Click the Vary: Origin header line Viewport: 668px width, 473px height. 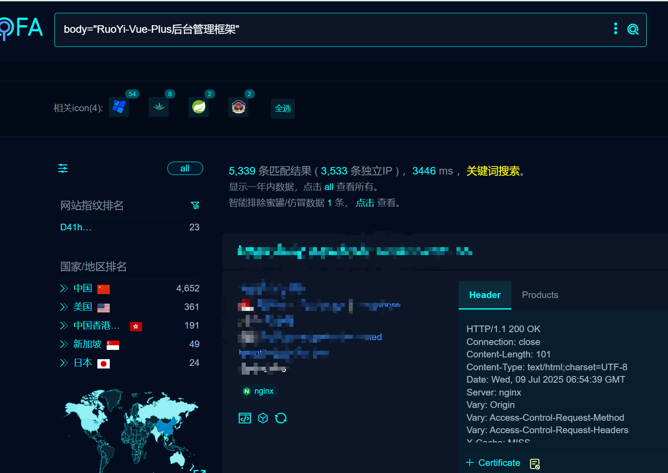(x=490, y=405)
